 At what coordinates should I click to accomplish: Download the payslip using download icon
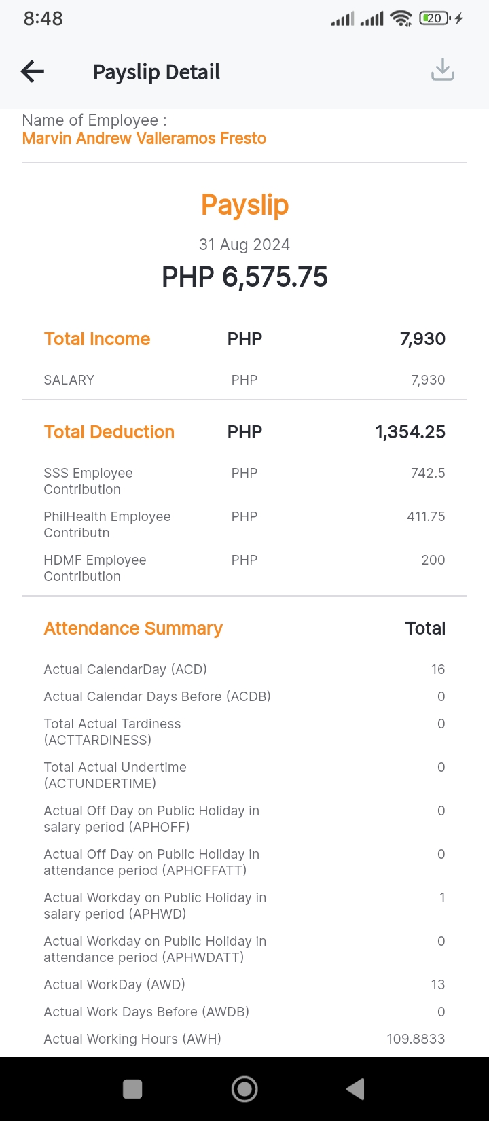pos(443,70)
